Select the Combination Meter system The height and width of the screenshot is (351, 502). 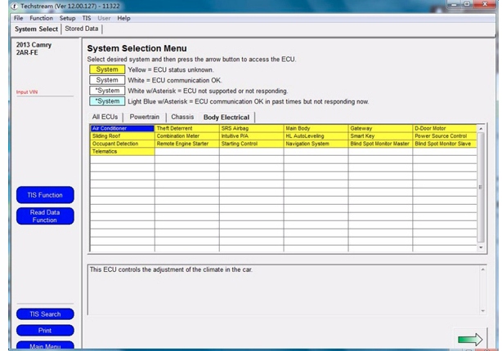pyautogui.click(x=187, y=136)
